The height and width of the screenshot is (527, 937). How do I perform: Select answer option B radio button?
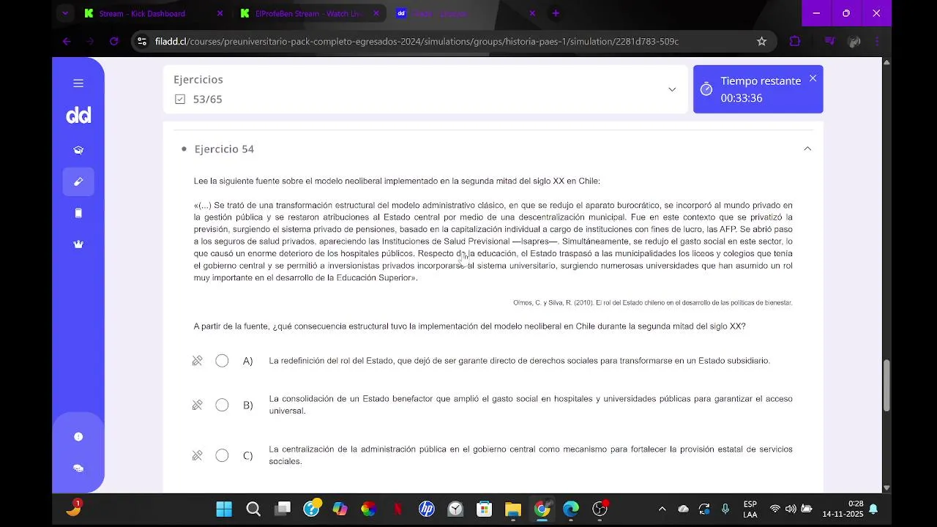(x=222, y=405)
